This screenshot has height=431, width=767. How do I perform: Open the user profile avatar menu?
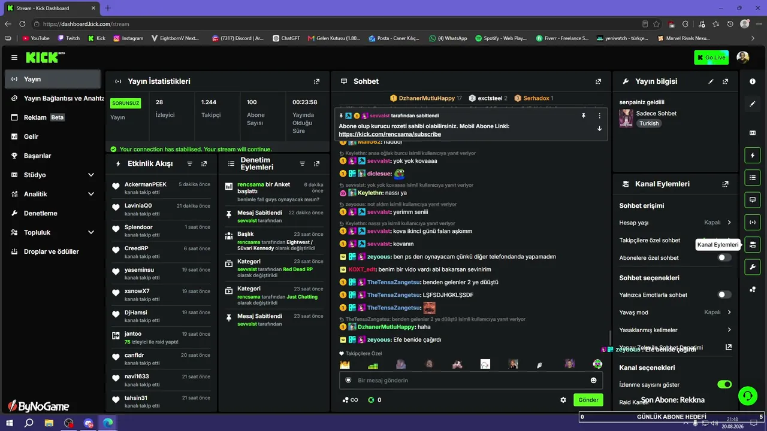(x=743, y=57)
